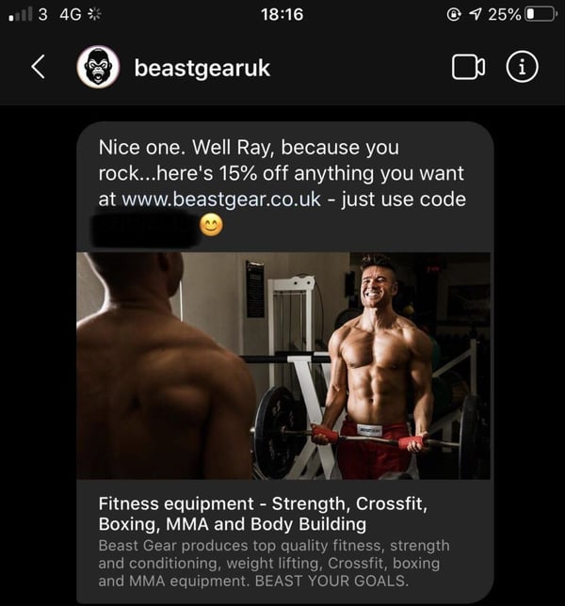Tap the 'Beast Gear produces top quality' description
Screen dimensions: 565x606
pyautogui.click(x=274, y=563)
